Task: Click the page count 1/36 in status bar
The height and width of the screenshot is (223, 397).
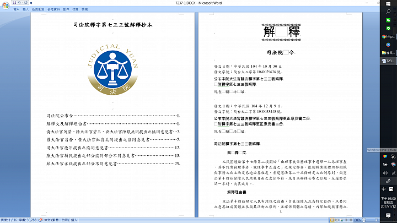Action: pyautogui.click(x=9, y=220)
